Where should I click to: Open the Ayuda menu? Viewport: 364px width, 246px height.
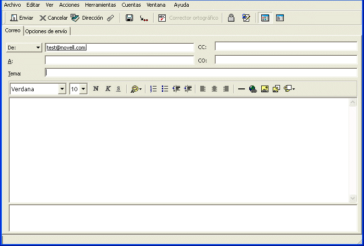pos(182,5)
